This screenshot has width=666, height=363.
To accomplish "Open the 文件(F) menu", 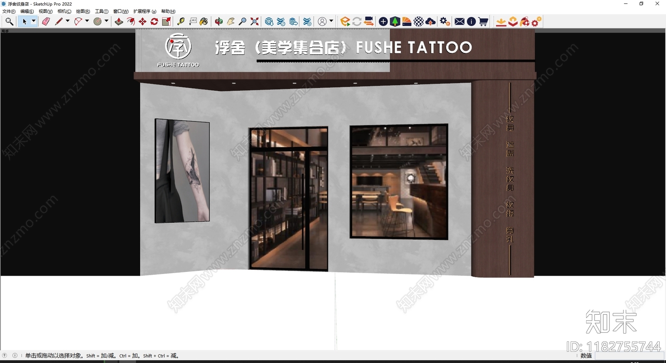I will [9, 11].
